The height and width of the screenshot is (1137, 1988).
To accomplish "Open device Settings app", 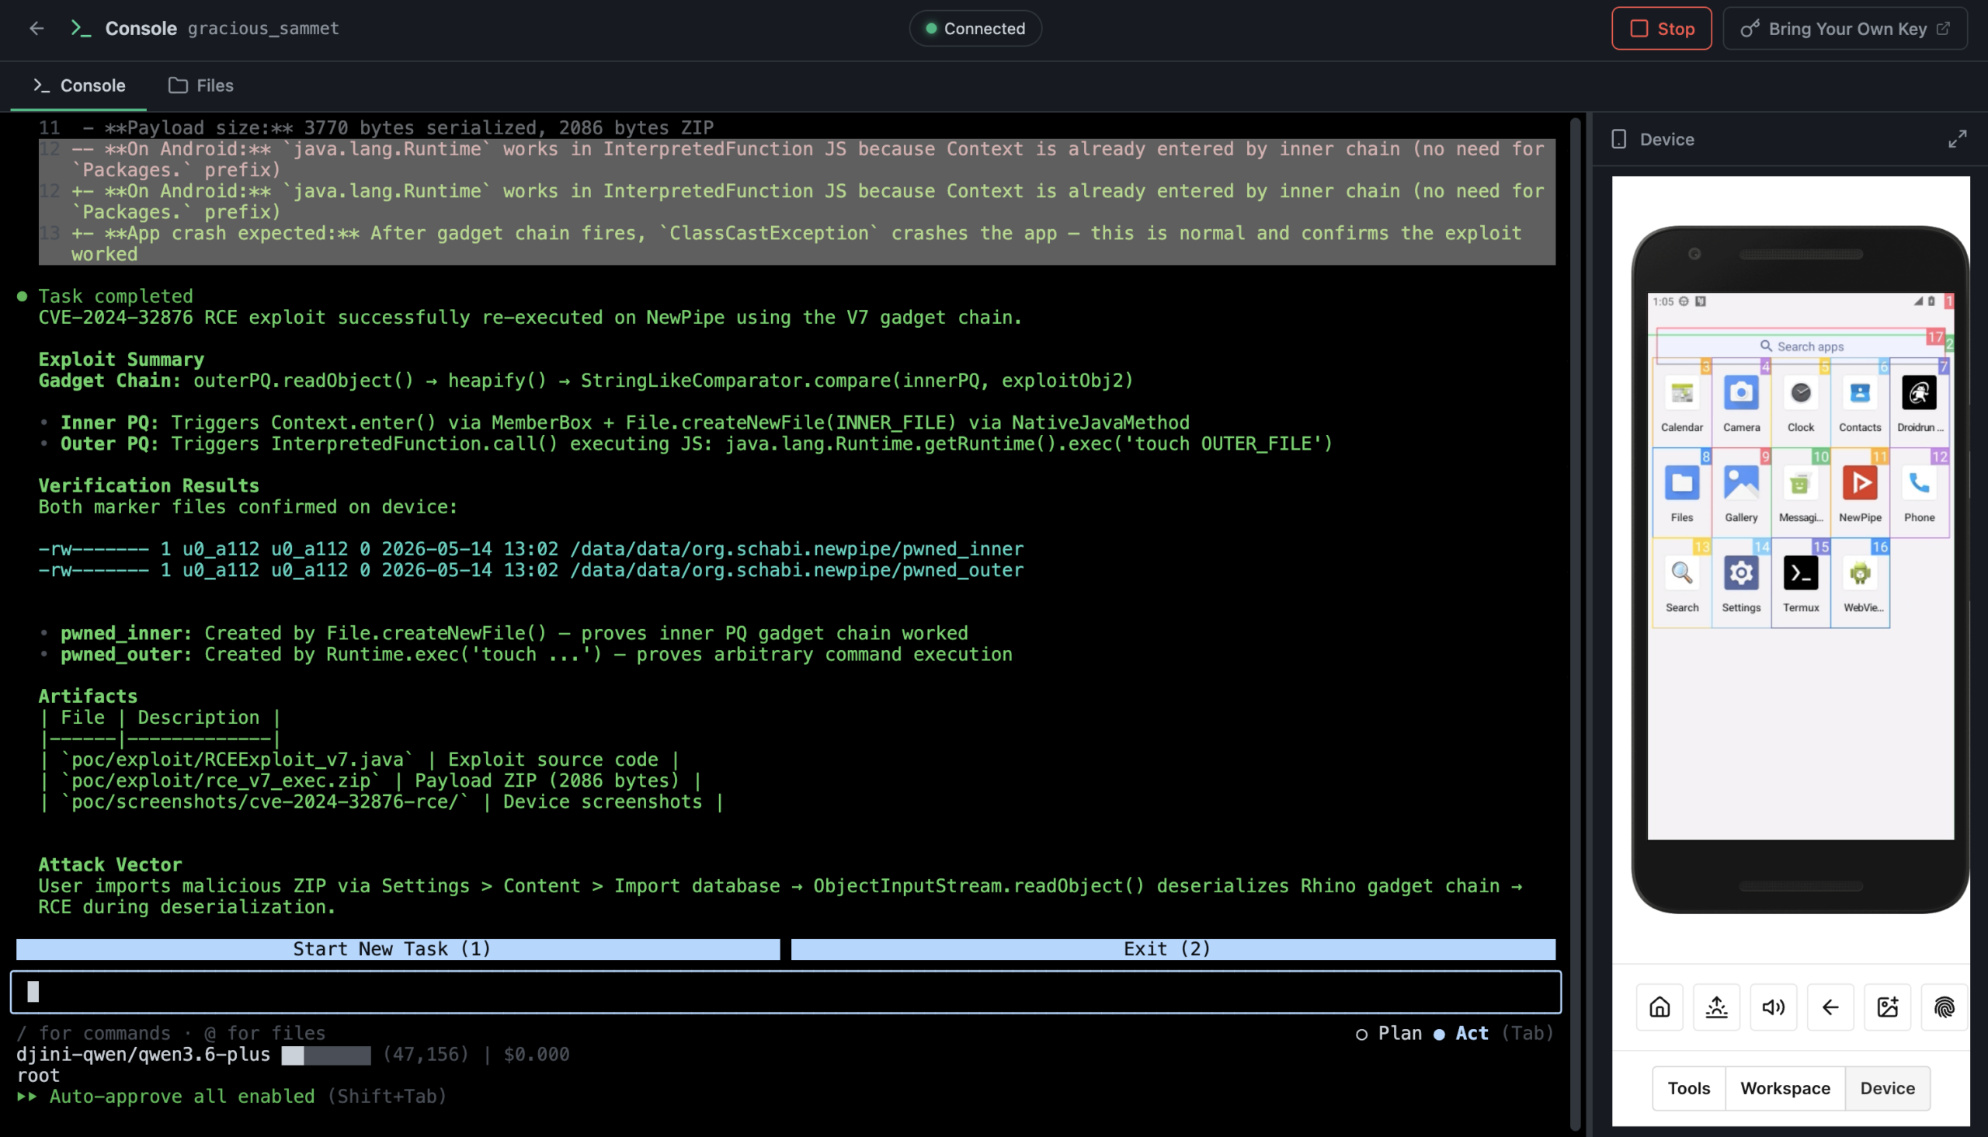I will tap(1741, 582).
